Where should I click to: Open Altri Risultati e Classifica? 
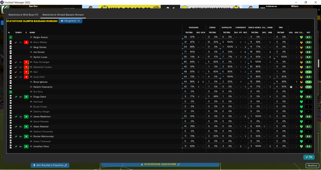point(50,165)
